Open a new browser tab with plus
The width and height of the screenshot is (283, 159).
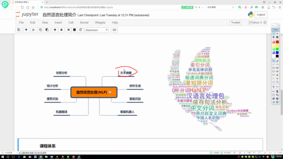tap(47, 2)
